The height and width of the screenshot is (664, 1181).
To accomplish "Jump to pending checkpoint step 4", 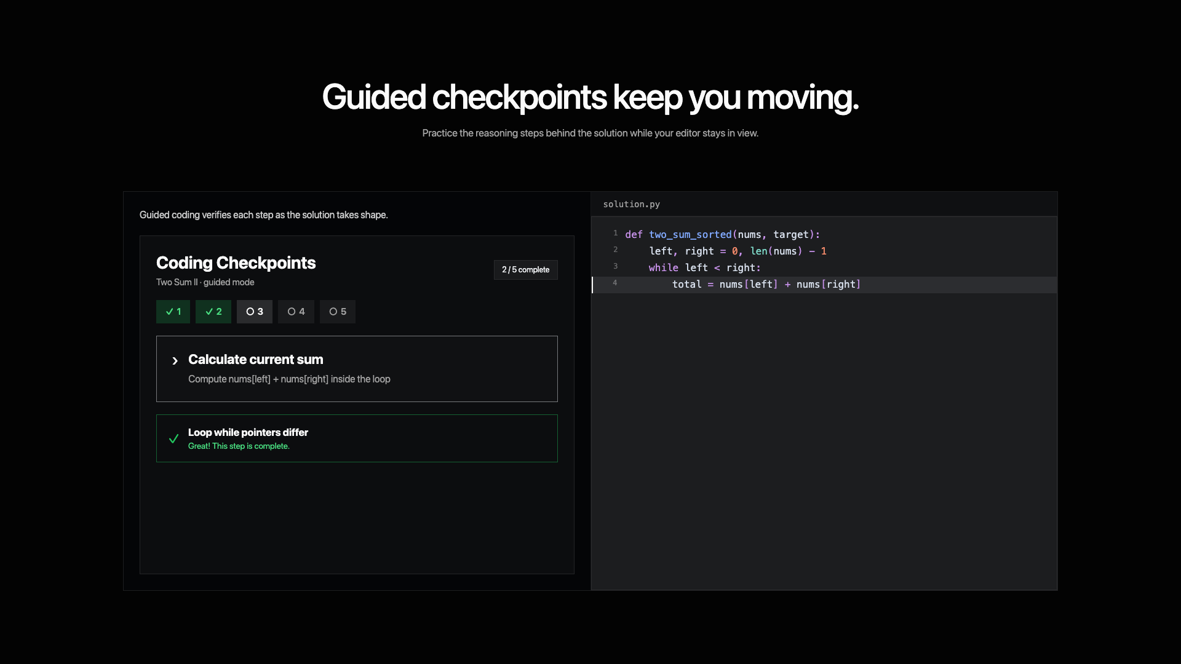I will [x=296, y=312].
